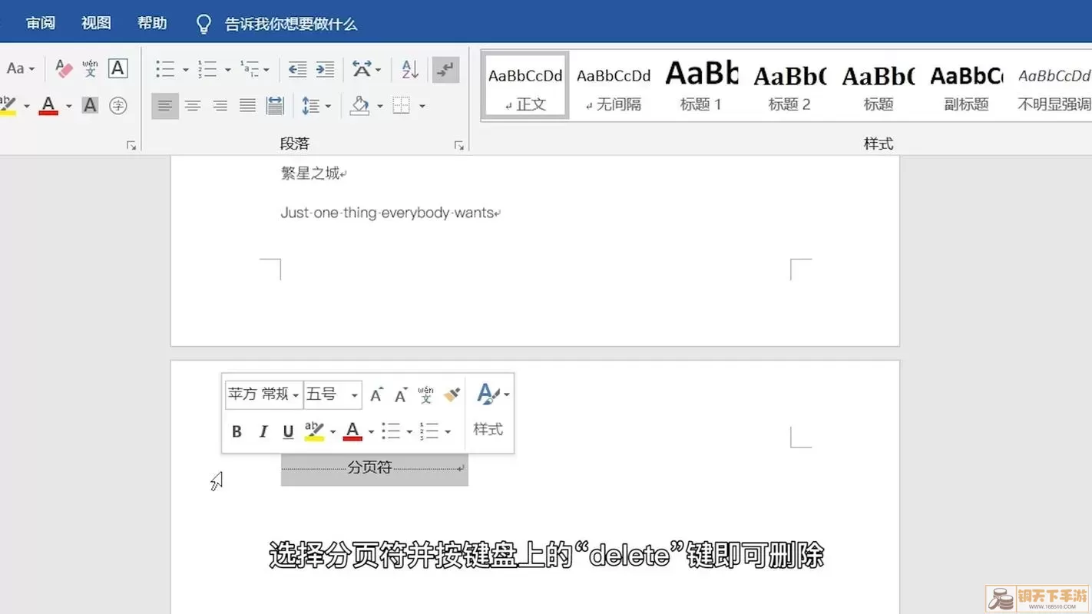
Task: Apply character shading with the gray A icon
Action: click(90, 105)
